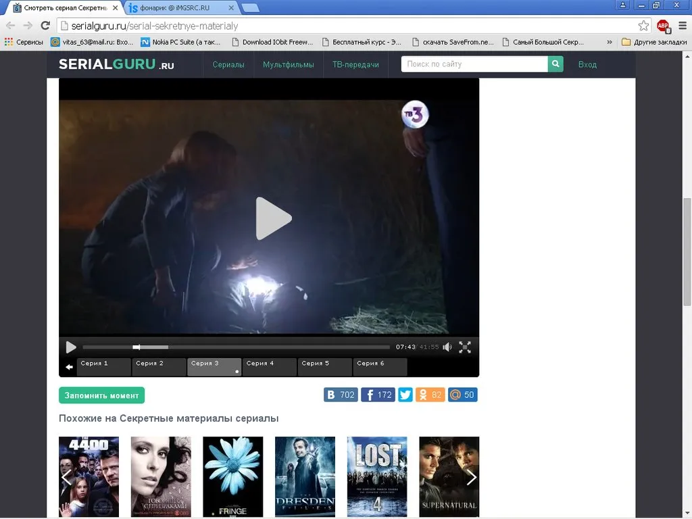Start playback with the player's small play button

pos(70,347)
